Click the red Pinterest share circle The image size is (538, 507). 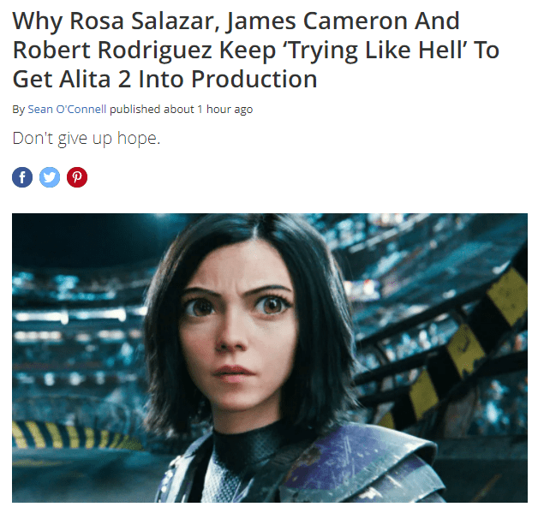coord(77,177)
